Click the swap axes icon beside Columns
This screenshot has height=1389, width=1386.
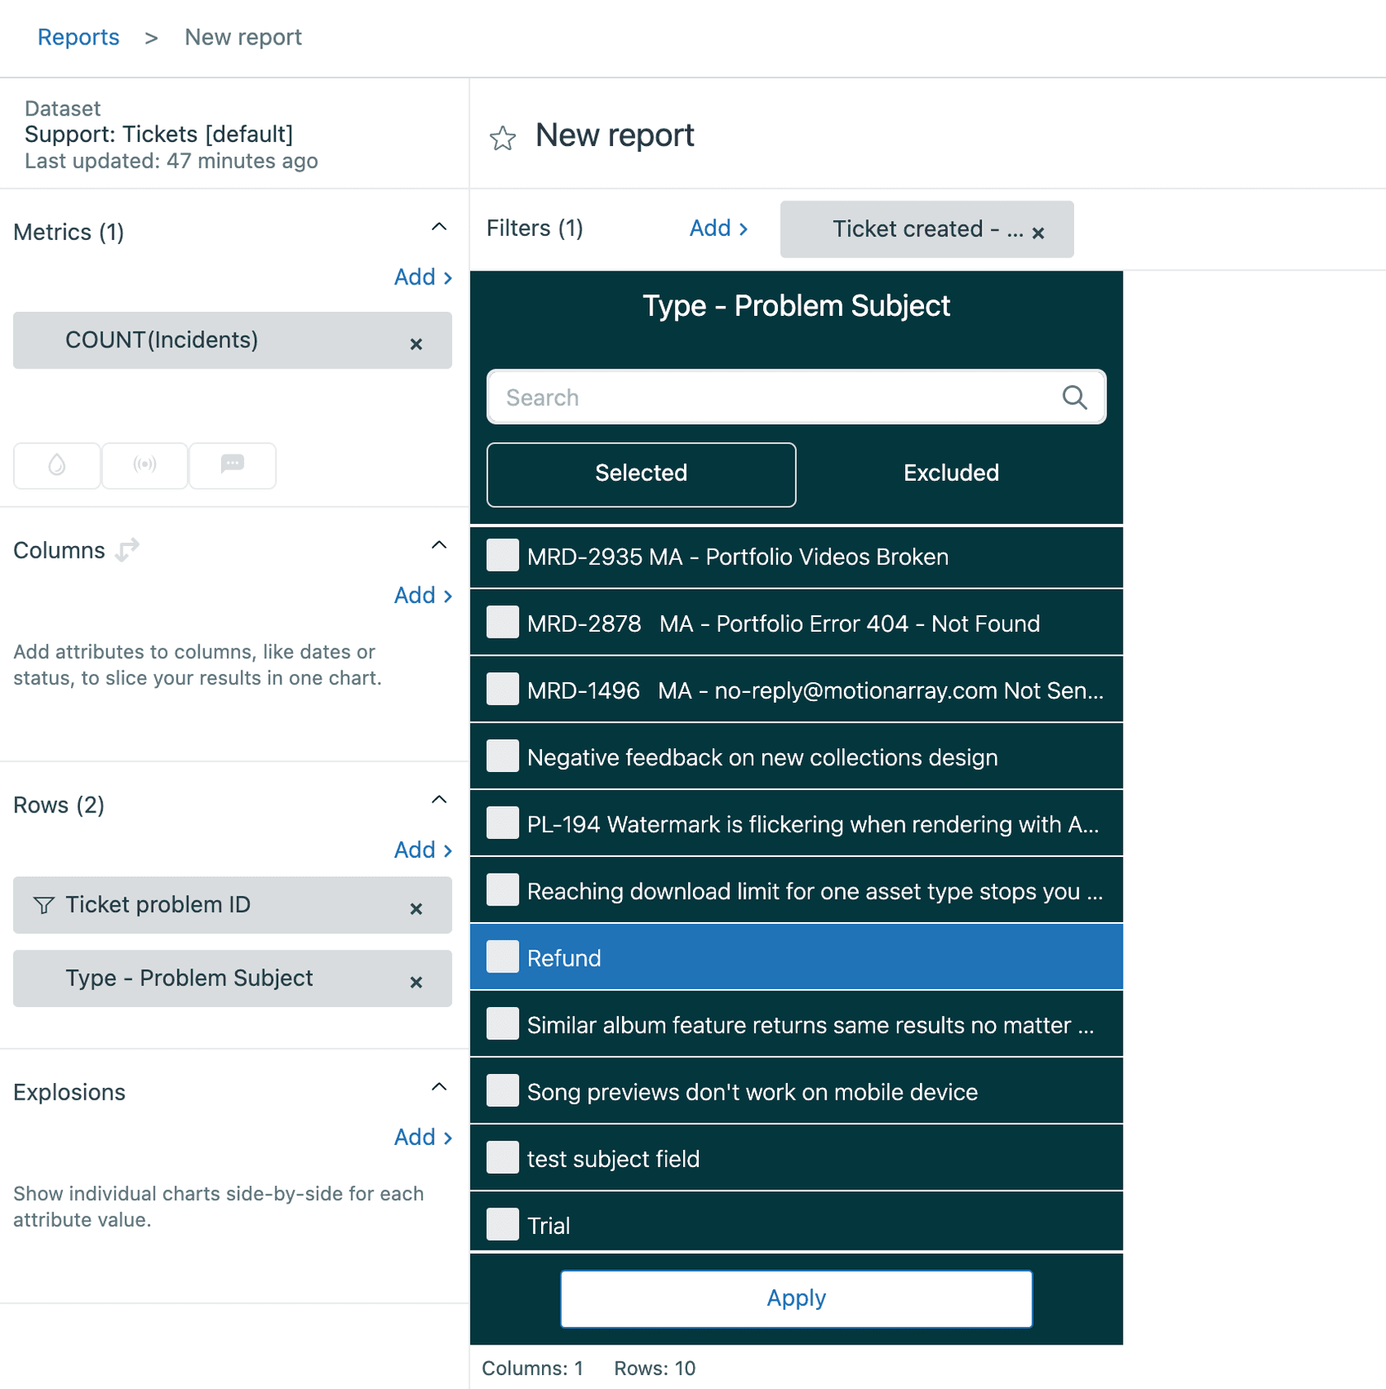(x=126, y=550)
